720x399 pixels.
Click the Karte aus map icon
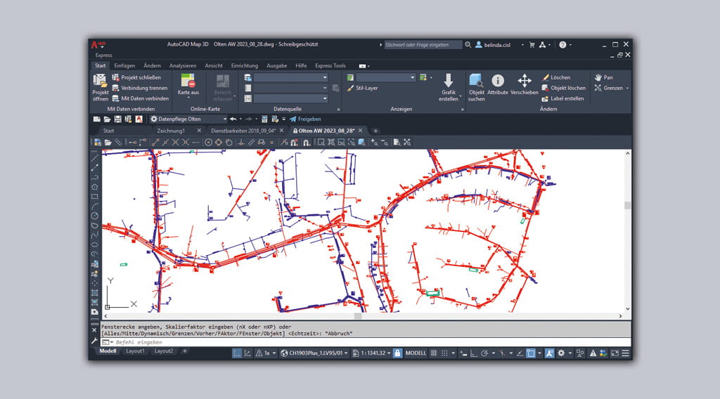point(188,80)
